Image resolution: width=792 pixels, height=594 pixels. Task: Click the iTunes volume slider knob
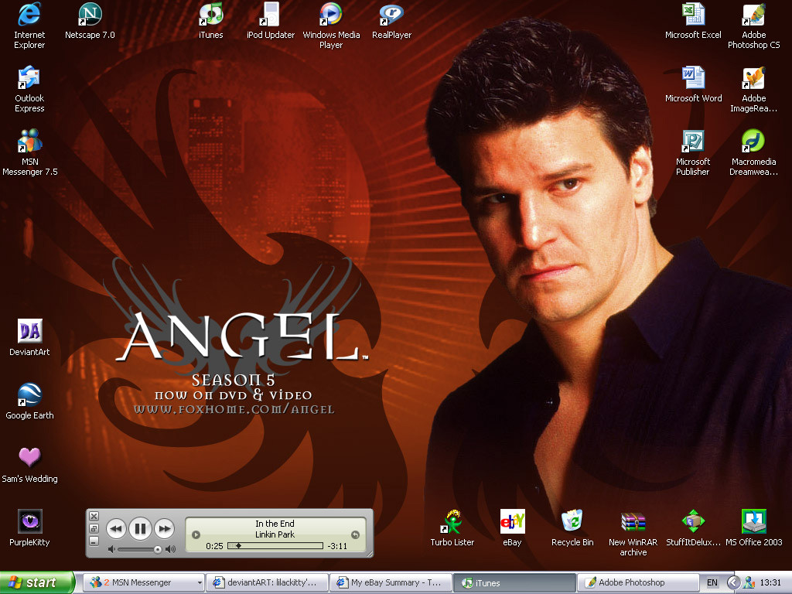tap(158, 550)
